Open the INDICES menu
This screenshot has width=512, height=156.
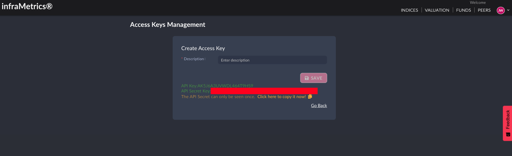(x=409, y=10)
